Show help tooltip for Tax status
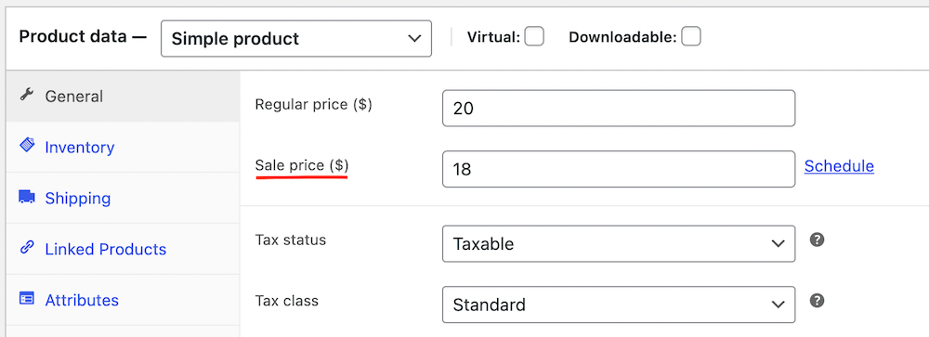The image size is (929, 337). pos(817,240)
